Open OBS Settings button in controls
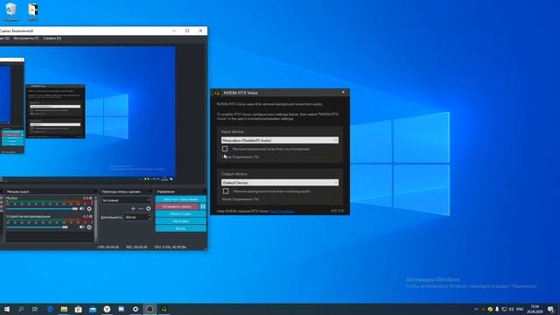The width and height of the screenshot is (560, 315). coord(181,221)
